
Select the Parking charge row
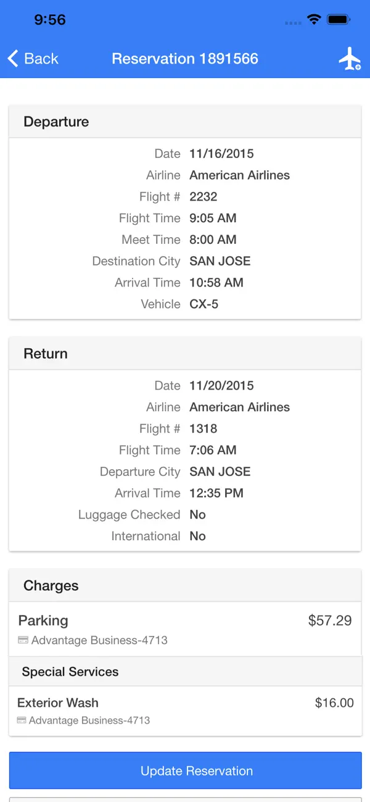(x=185, y=629)
